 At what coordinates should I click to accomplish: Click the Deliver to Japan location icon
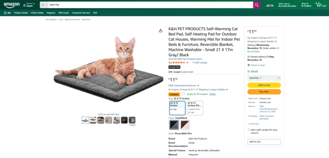(24, 5)
